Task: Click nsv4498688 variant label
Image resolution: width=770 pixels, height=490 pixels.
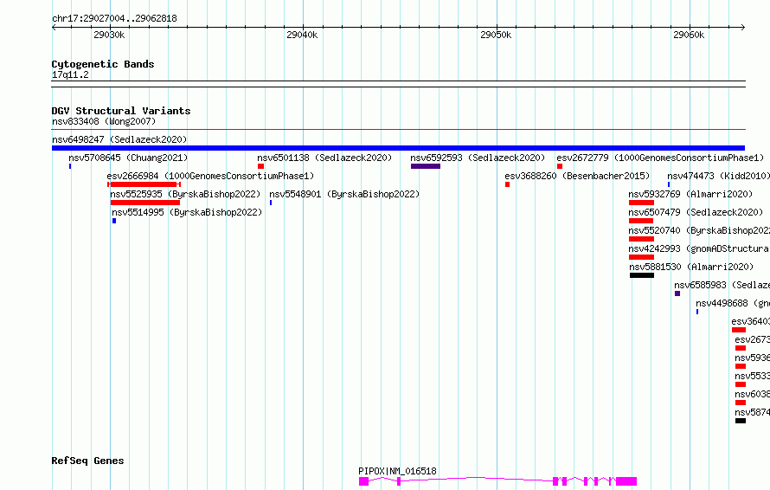Action: 733,303
